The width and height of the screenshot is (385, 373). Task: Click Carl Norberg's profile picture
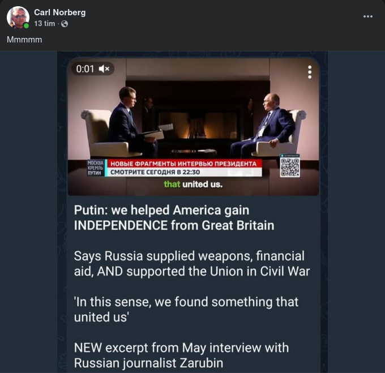[18, 18]
